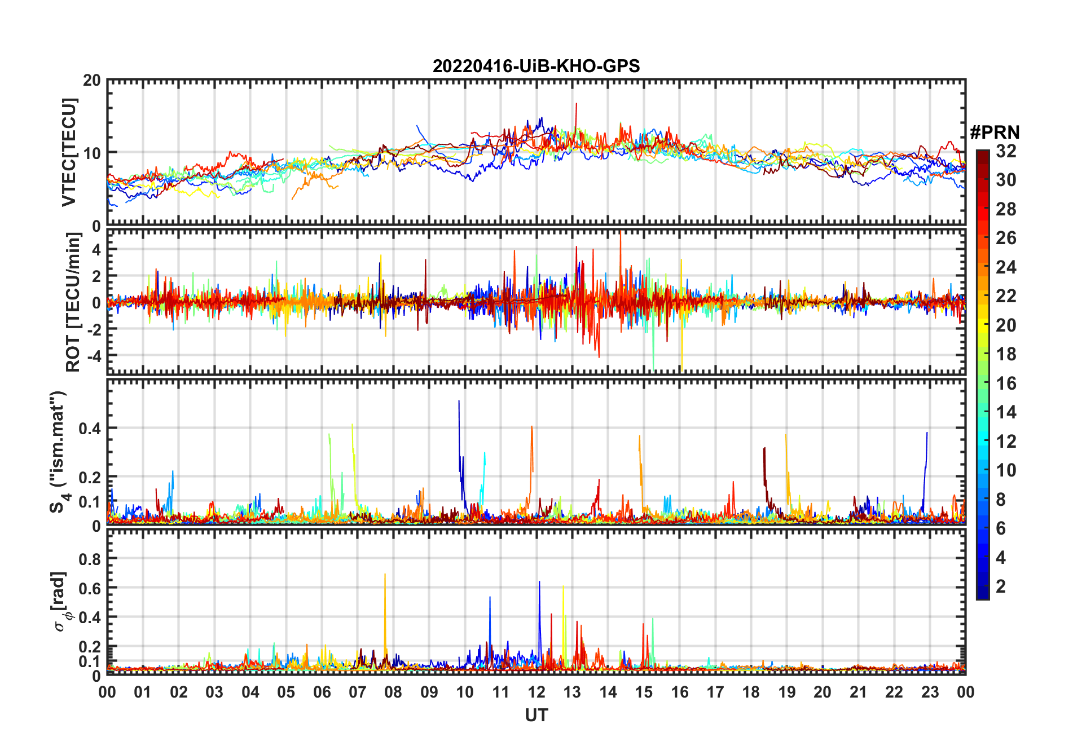Click the dark red top of colorbar near 32
Viewport: 1073px width, 750px height.
tap(983, 155)
